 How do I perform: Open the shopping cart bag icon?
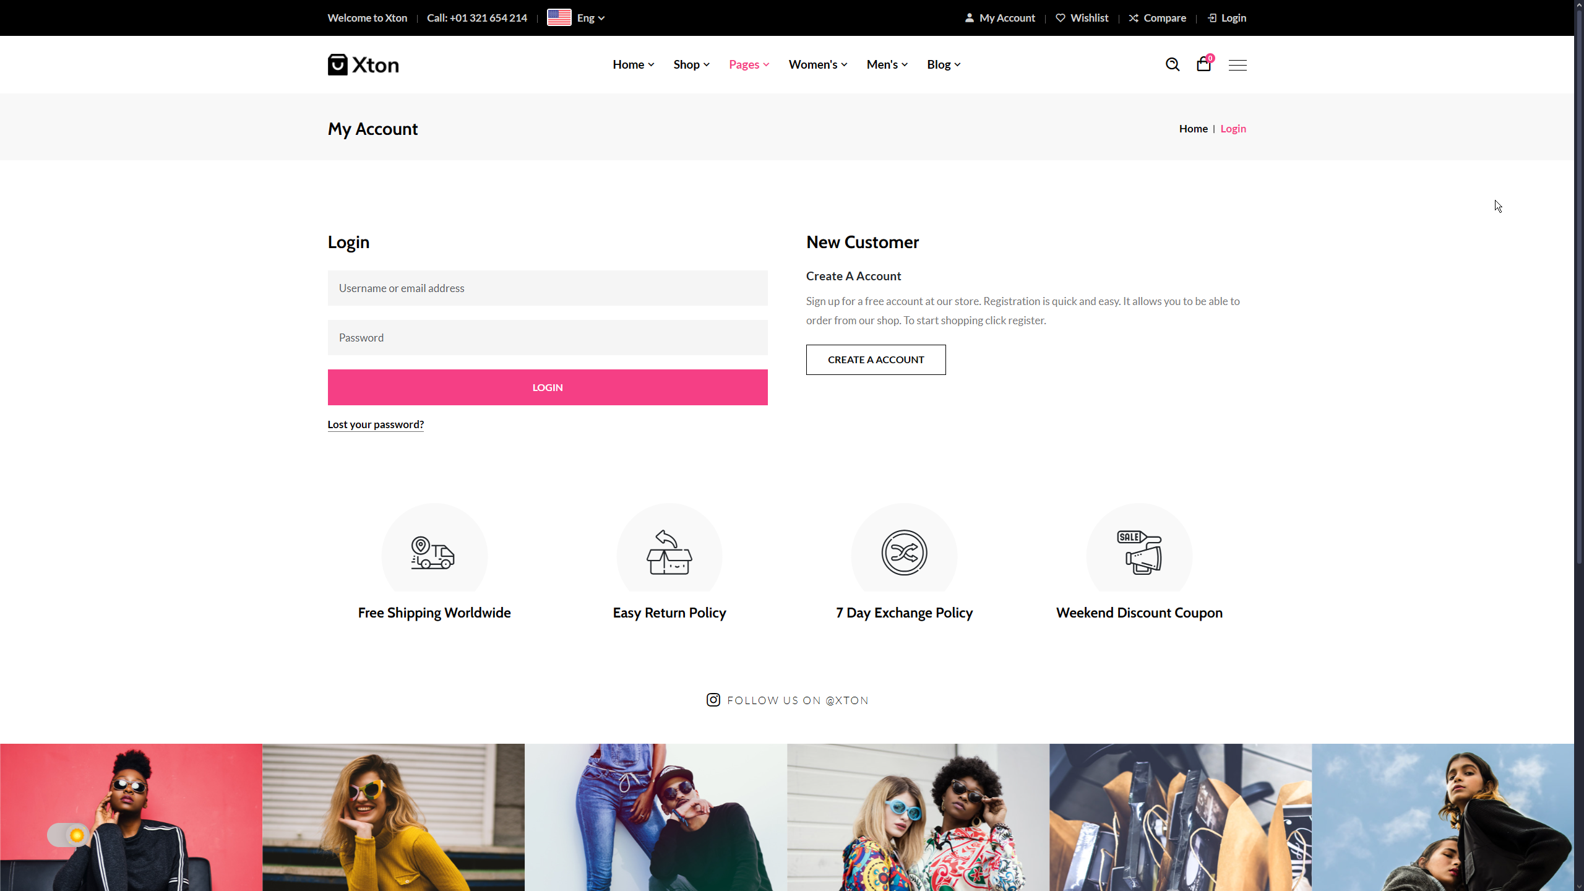pos(1203,64)
